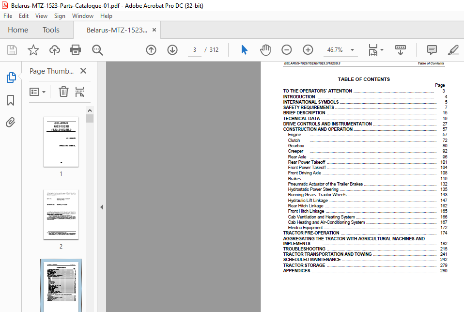The width and height of the screenshot is (464, 312).
Task: Open the find text search tool
Action: tap(97, 50)
